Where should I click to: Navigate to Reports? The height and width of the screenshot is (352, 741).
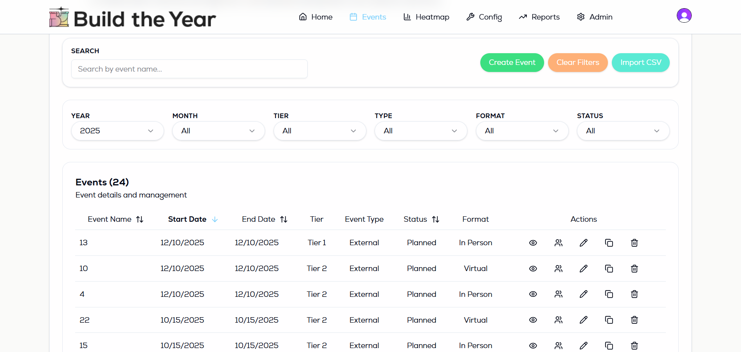(539, 17)
